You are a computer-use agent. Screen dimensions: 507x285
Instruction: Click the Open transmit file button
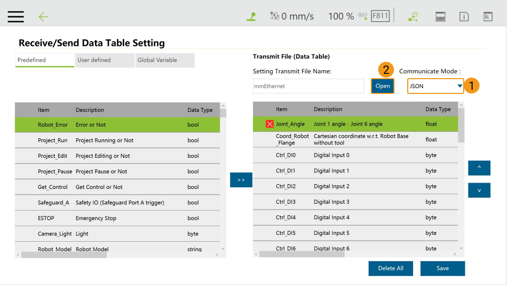382,86
